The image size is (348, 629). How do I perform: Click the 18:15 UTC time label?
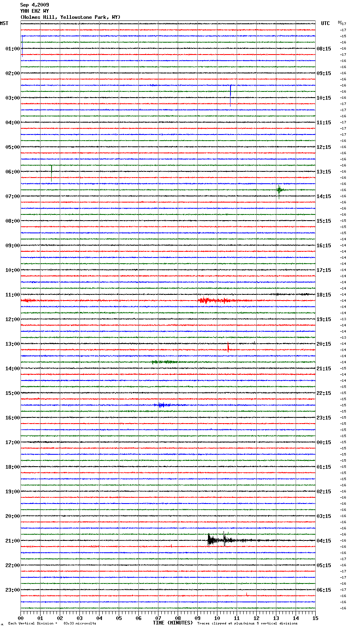(x=324, y=295)
